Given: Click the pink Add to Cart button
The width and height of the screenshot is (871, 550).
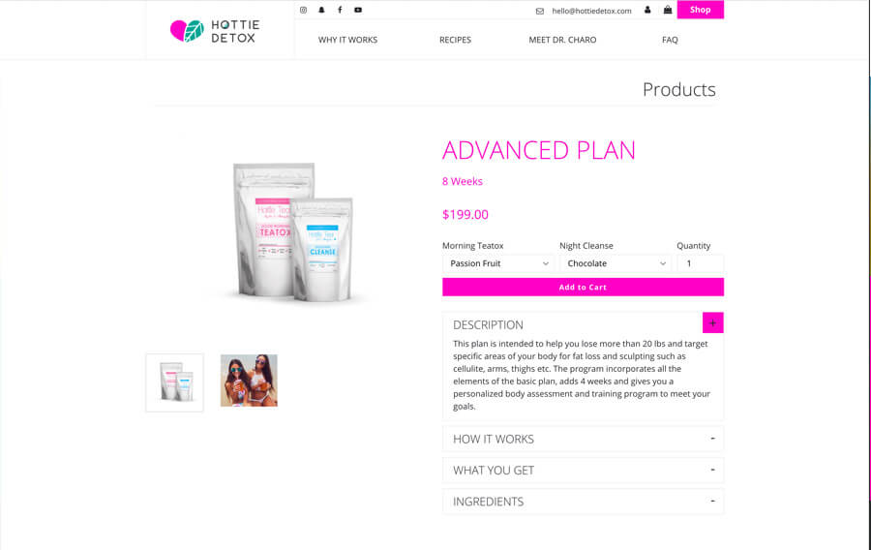Looking at the screenshot, I should (583, 288).
